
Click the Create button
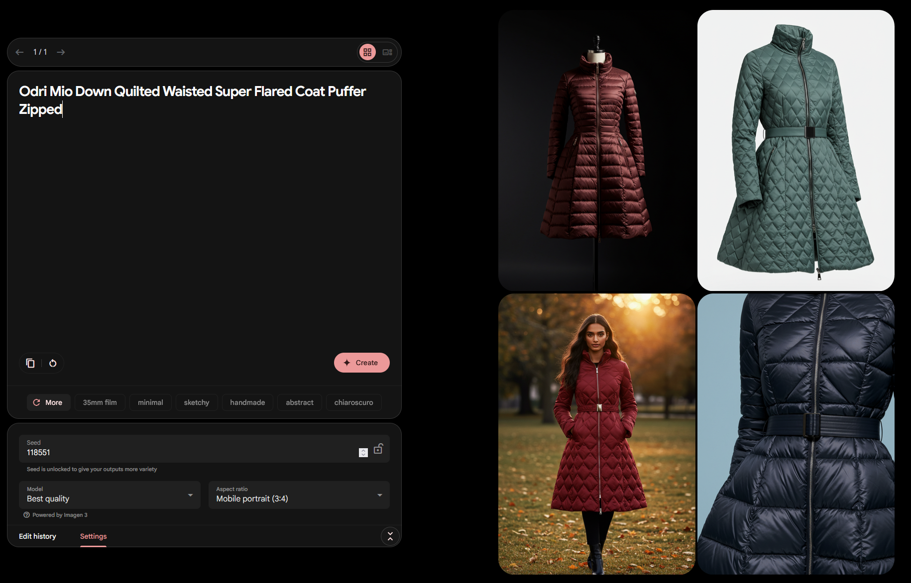pyautogui.click(x=362, y=363)
